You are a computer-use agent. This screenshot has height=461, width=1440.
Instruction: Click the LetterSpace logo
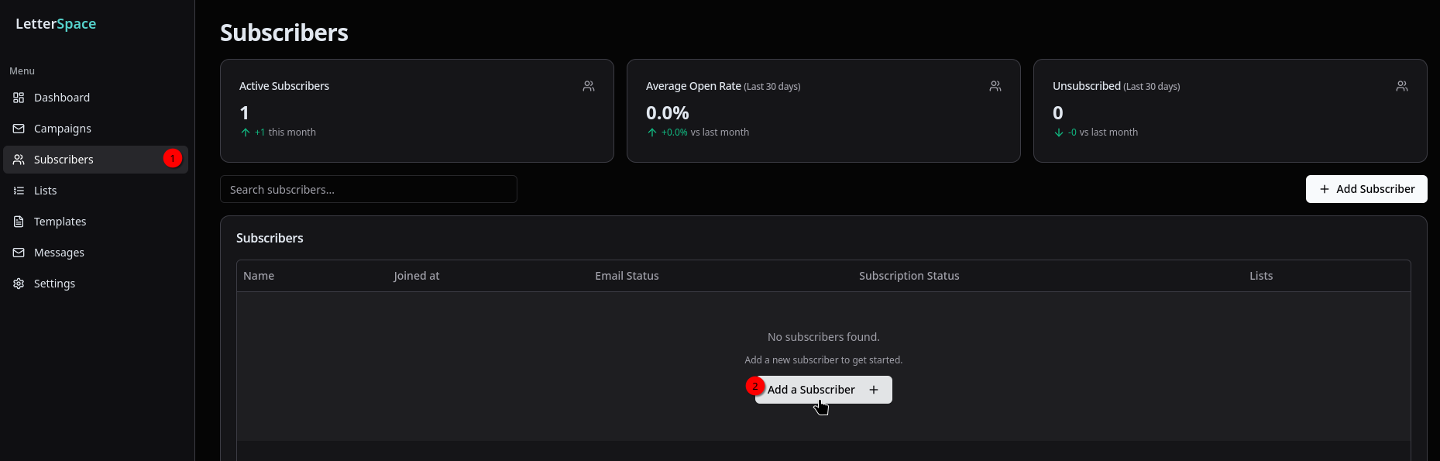click(56, 24)
